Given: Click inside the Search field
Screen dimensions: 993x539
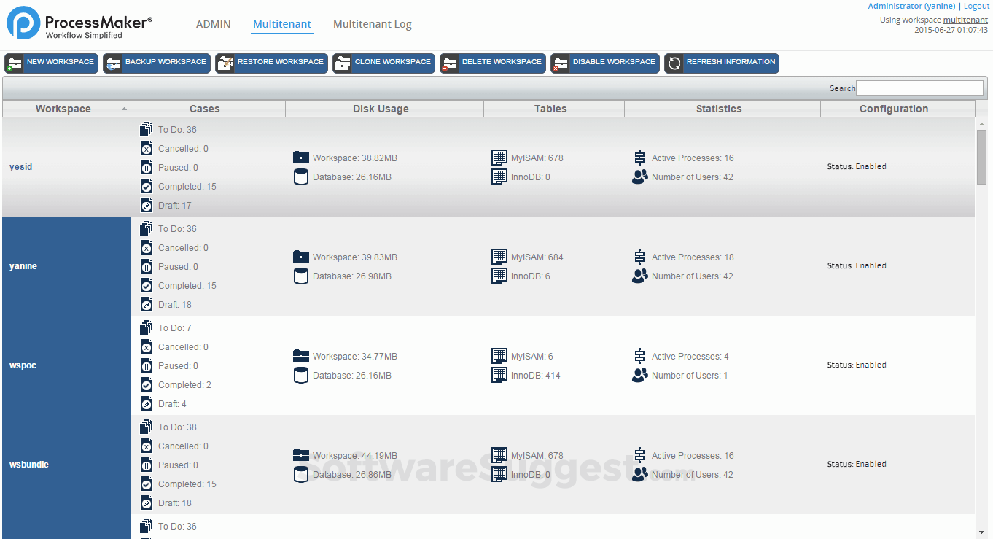Looking at the screenshot, I should tap(919, 88).
